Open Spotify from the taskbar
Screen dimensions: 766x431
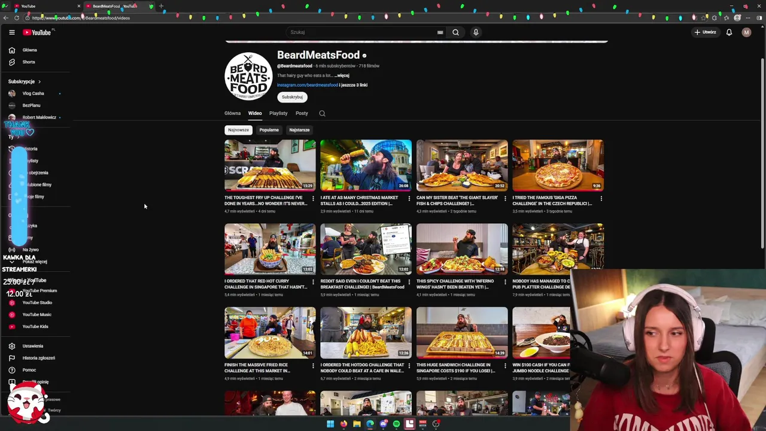click(x=396, y=424)
